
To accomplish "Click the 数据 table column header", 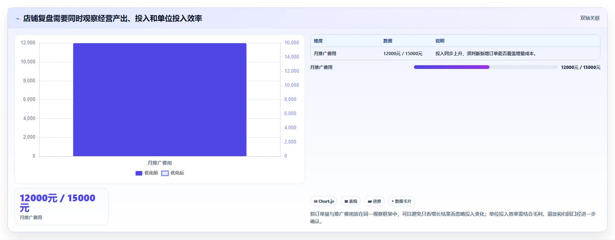I will point(388,41).
